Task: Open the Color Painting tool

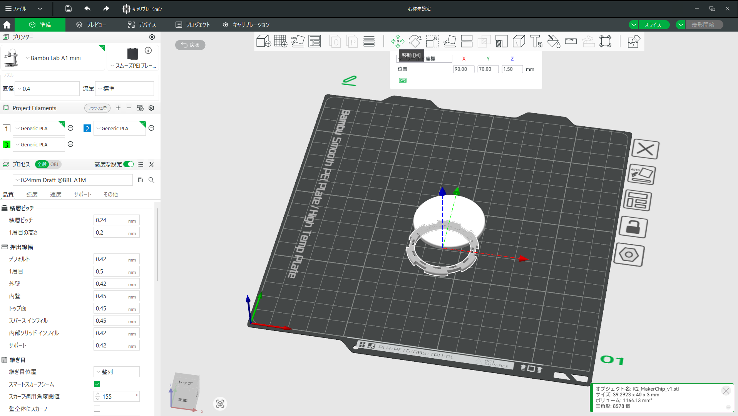Action: tap(553, 41)
